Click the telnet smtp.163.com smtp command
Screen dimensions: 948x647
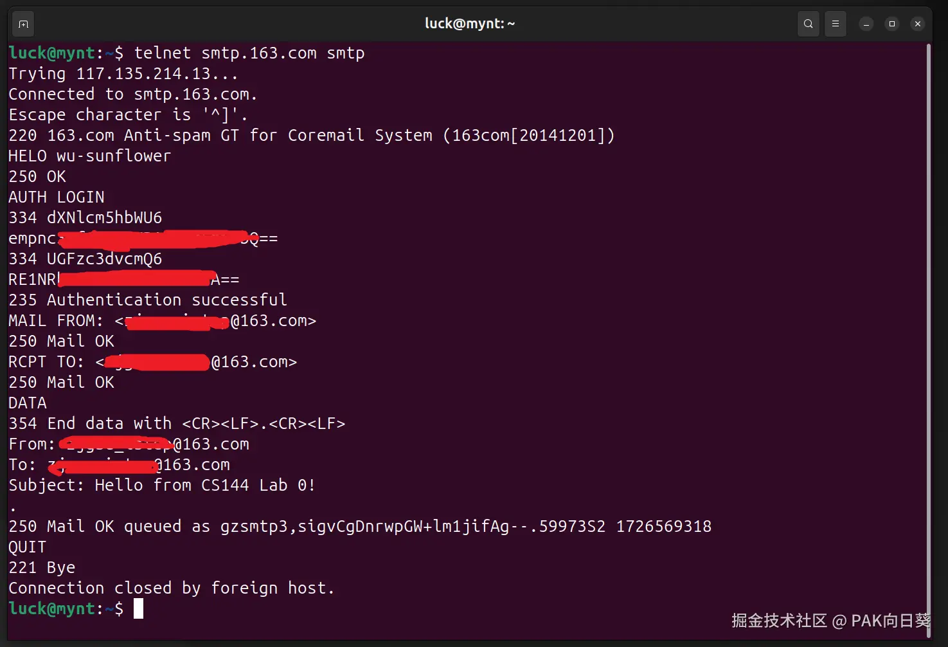coord(249,53)
